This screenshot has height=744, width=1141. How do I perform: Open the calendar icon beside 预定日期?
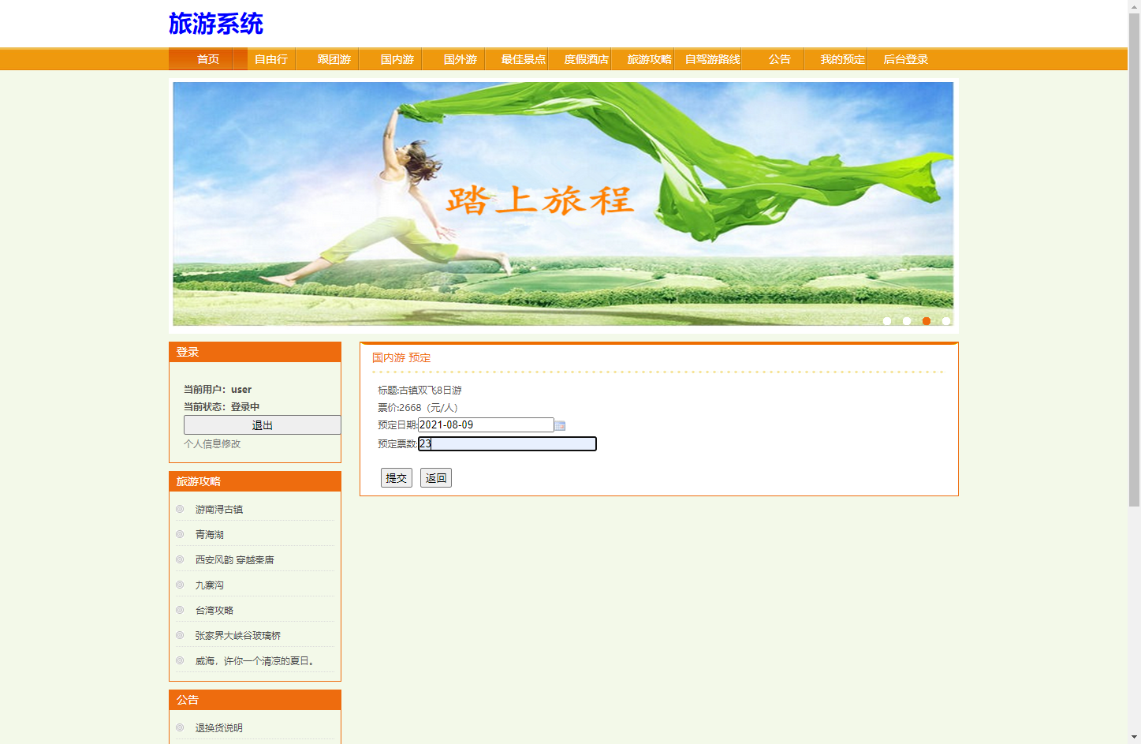click(560, 425)
